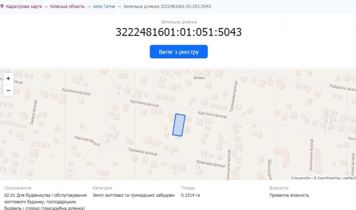Image resolution: width=356 pixels, height=210 pixels.
Task: Go to Київська область breadcrumb link
Action: pos(67,6)
